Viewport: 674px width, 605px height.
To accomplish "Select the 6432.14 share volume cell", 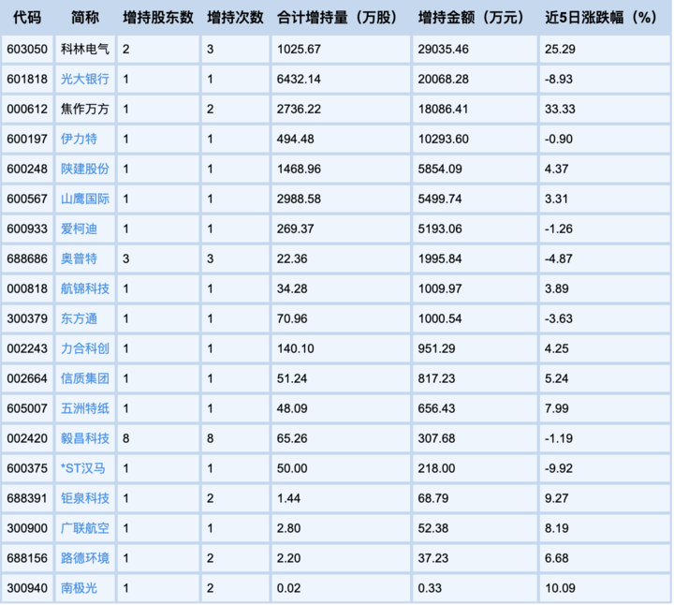I will tap(341, 79).
